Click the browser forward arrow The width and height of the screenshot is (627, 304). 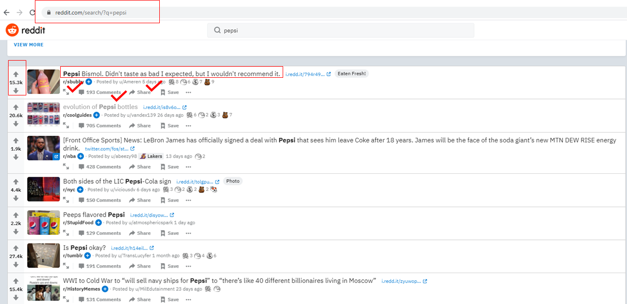click(x=19, y=12)
